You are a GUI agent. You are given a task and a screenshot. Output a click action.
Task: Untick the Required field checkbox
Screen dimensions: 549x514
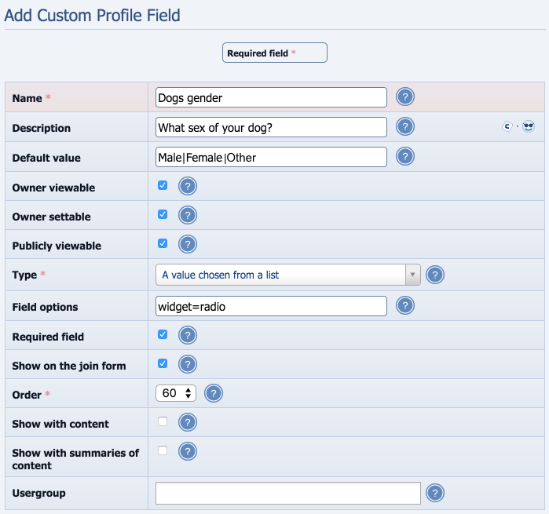pyautogui.click(x=163, y=334)
